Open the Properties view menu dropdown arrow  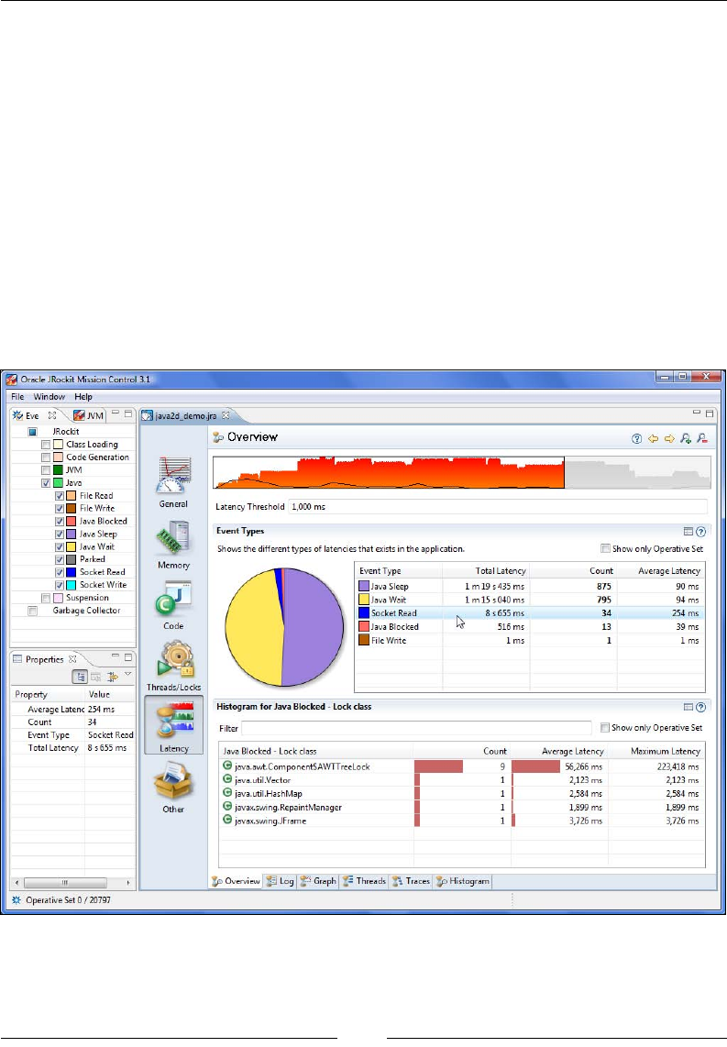pos(127,675)
